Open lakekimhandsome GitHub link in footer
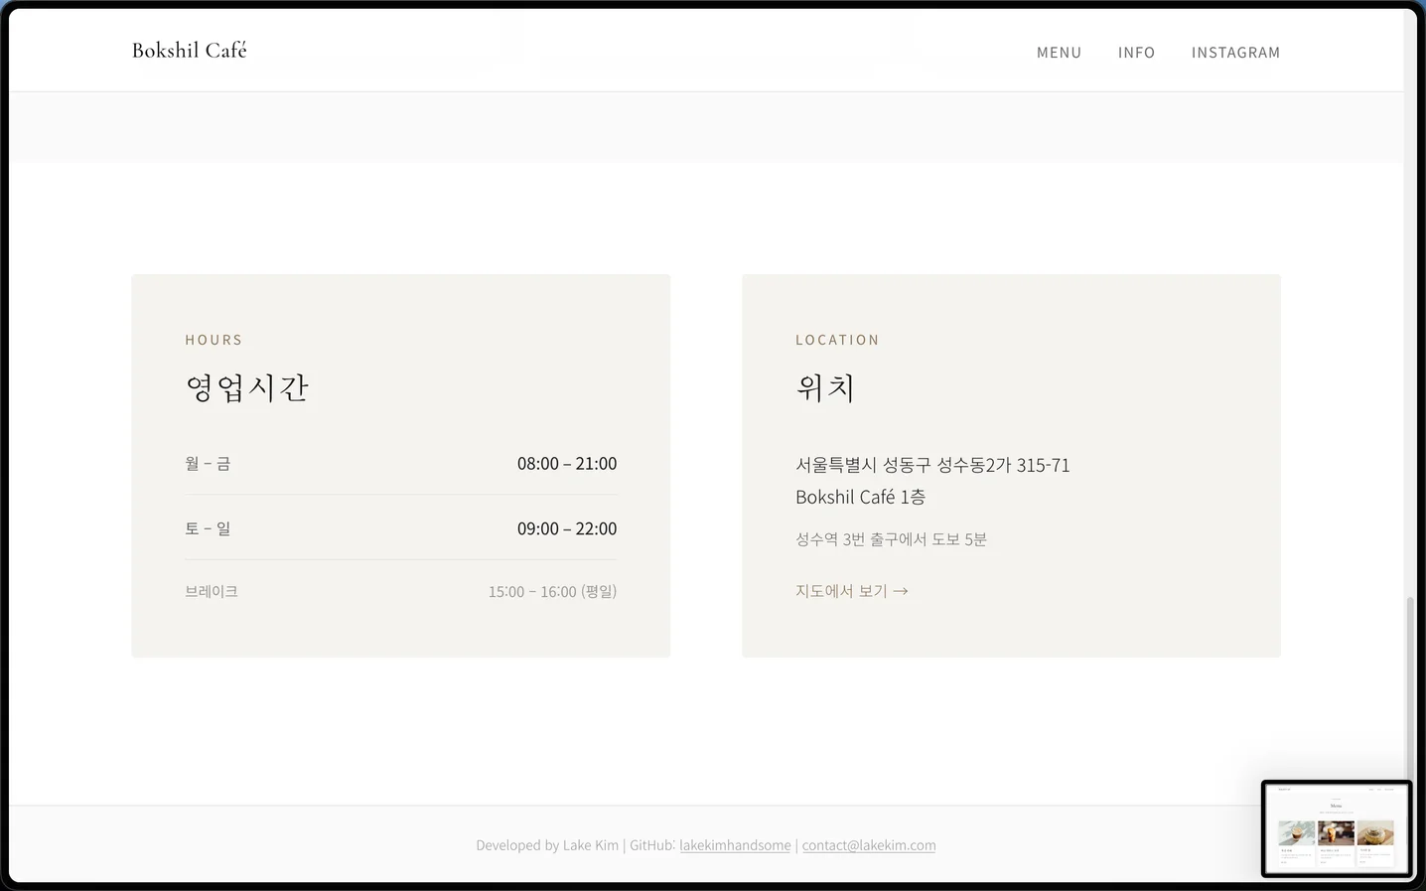 (735, 845)
